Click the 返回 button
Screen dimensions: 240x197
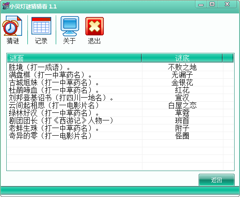217,180
